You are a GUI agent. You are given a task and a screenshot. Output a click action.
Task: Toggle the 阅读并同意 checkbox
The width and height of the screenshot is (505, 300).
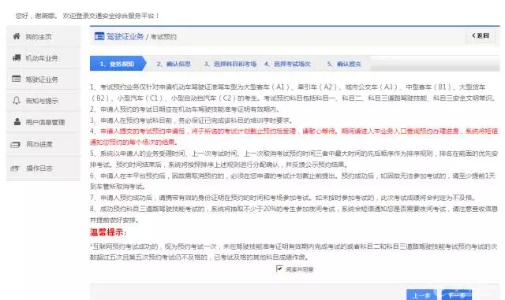coord(279,269)
